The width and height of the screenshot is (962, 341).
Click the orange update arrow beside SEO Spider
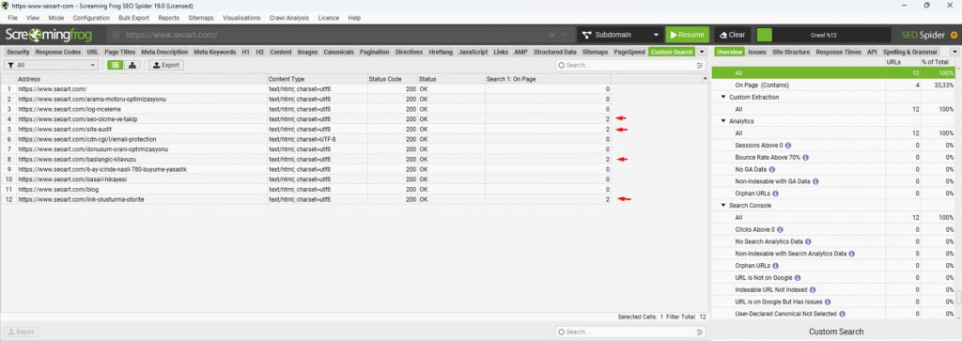pos(954,35)
